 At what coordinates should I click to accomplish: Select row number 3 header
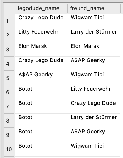pos(9,50)
